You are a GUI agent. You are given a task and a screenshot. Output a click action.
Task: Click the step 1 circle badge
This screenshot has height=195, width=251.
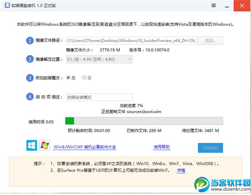coord(30,41)
